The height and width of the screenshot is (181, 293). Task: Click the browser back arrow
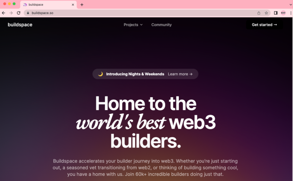click(x=4, y=13)
